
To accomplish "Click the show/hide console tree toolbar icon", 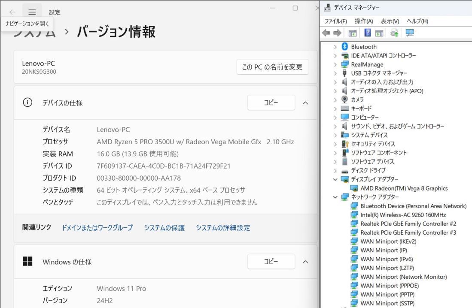I will [353, 33].
